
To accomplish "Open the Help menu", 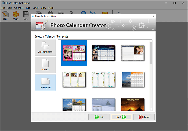I will (51, 8).
